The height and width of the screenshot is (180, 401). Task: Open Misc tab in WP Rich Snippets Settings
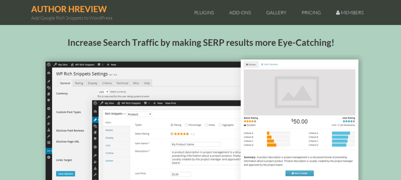(x=136, y=83)
